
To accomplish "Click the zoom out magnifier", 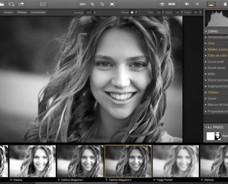I will [102, 4].
